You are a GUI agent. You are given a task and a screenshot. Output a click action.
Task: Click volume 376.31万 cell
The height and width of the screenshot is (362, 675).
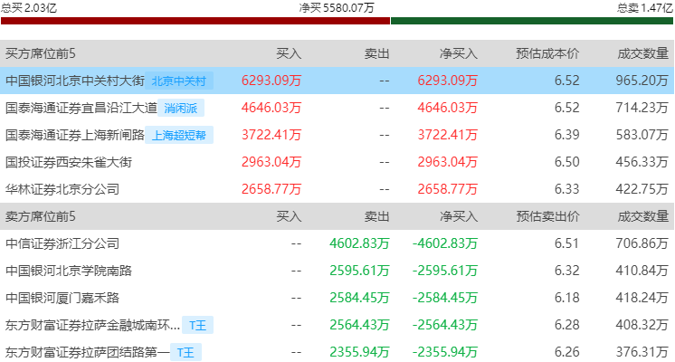(642, 352)
